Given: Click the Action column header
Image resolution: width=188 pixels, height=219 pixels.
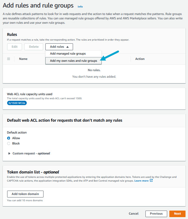Looking at the screenshot, I should 140,59.
